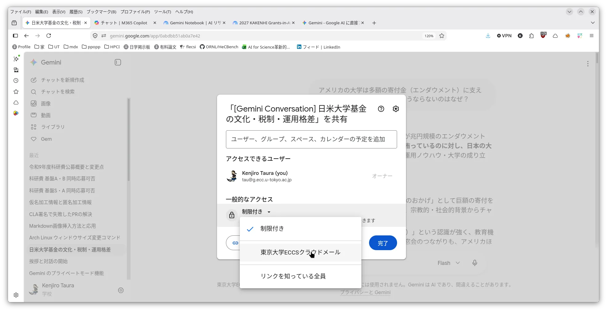Open Flash model selector dropdown
Viewport: 607px width, 311px height.
pyautogui.click(x=449, y=263)
